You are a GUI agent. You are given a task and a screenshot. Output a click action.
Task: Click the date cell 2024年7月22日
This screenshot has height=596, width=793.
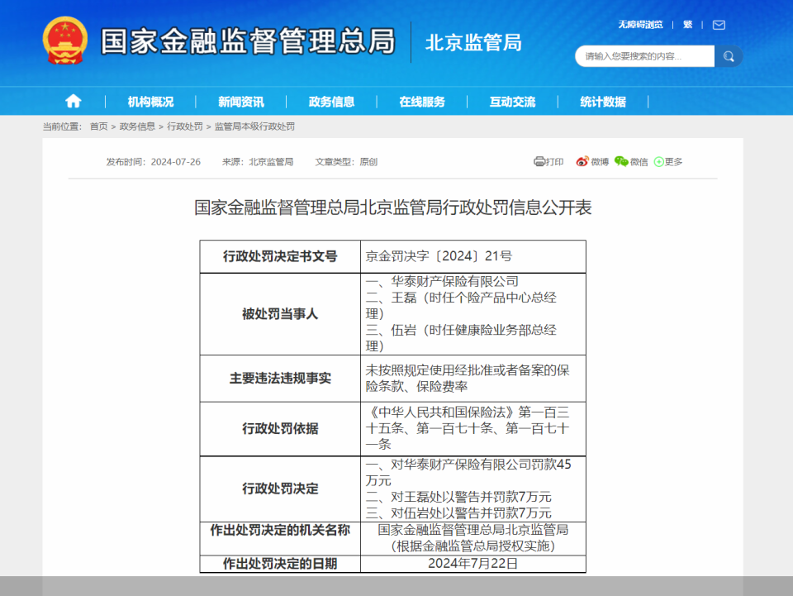pos(473,564)
